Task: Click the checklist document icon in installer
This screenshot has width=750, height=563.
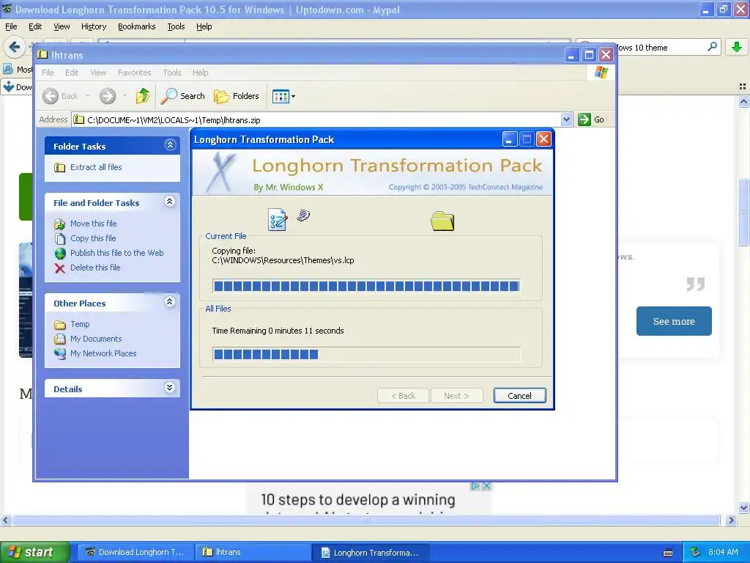Action: coord(278,220)
